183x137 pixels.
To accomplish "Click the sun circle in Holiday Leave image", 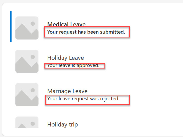I will tap(33, 57).
